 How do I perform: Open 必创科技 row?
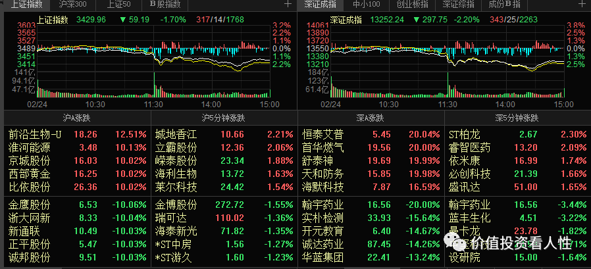[x=517, y=174]
